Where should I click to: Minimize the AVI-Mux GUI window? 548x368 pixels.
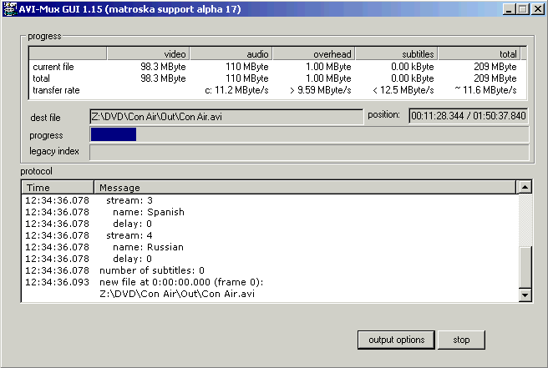[509, 9]
